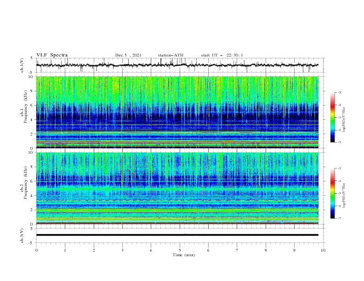Click the "ch.3(V)" axis label
Screen dimensions: 364x281
point(22,236)
